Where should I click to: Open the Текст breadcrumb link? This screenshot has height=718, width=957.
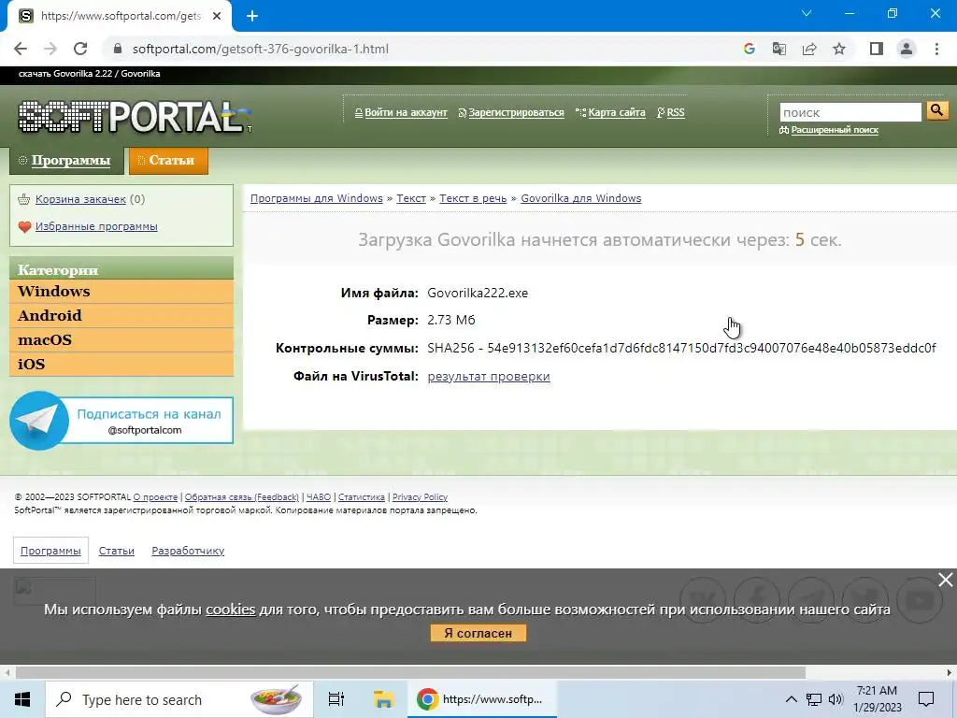[411, 198]
